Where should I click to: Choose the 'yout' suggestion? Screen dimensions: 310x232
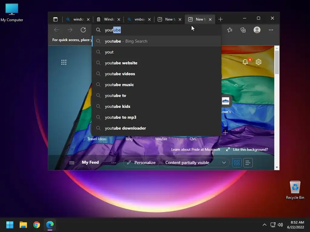[x=157, y=52]
